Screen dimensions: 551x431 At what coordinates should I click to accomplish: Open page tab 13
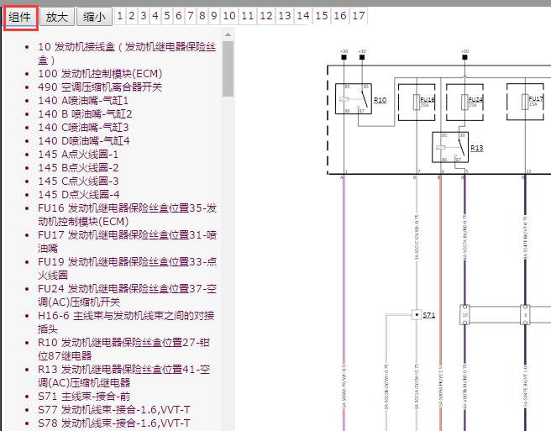[x=285, y=16]
